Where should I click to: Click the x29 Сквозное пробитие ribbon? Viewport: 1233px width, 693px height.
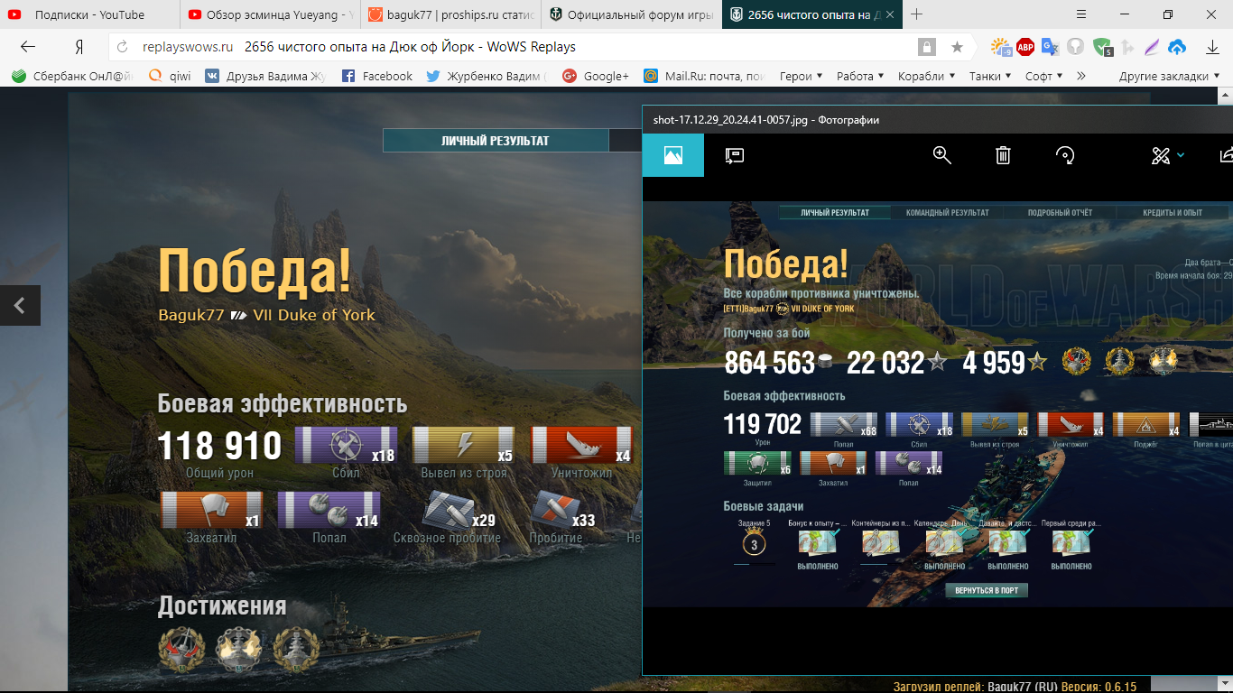click(x=459, y=511)
